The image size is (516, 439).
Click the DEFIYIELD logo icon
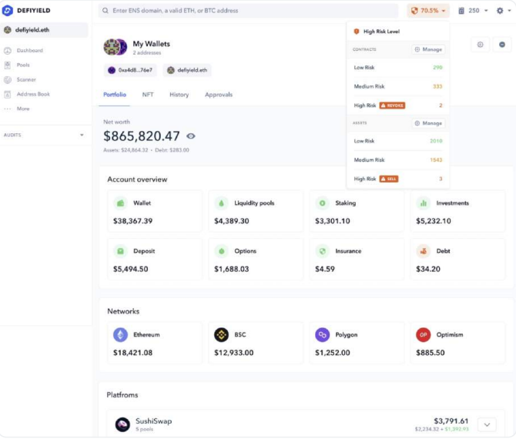click(8, 10)
